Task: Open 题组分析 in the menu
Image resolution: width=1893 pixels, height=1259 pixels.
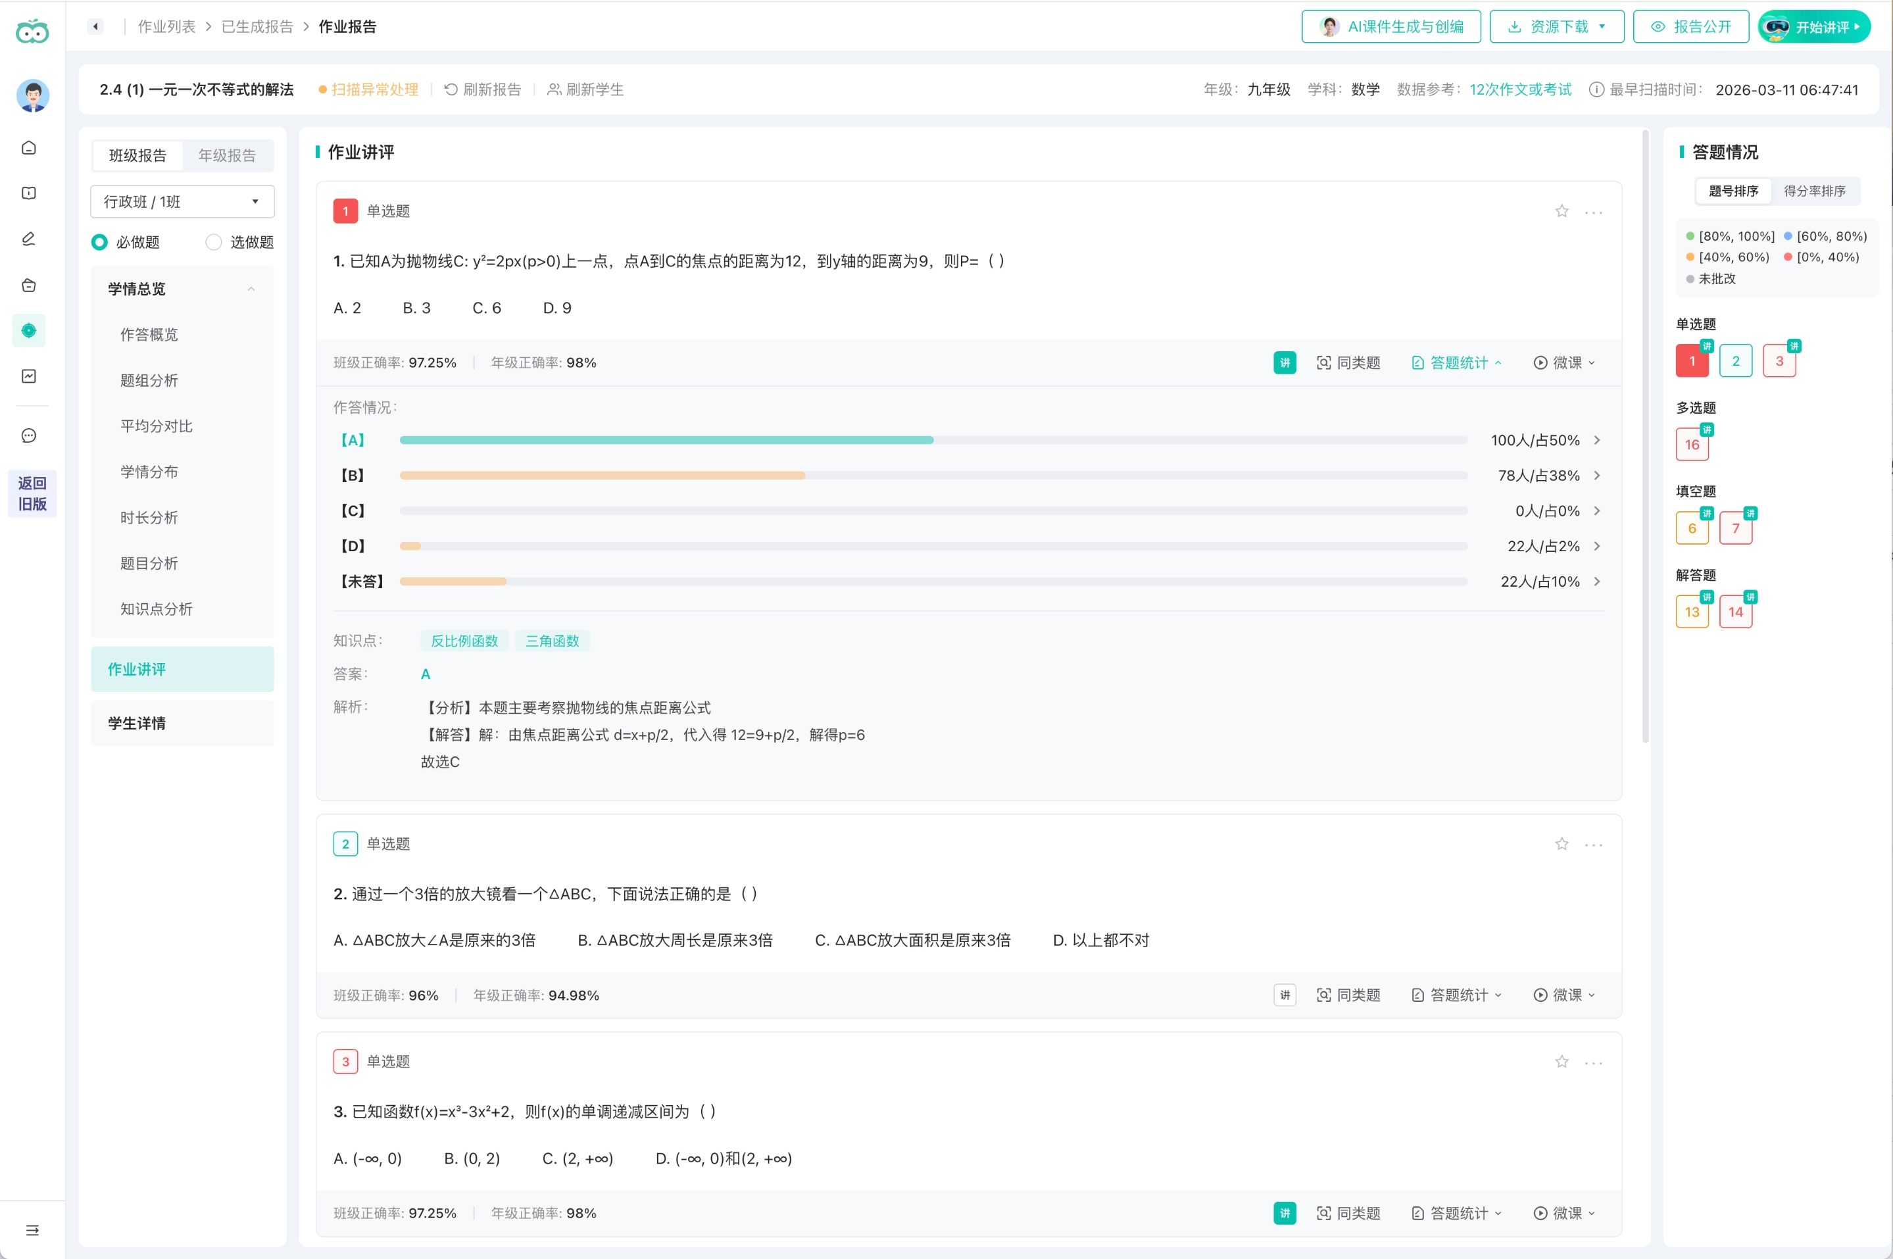Action: [149, 380]
